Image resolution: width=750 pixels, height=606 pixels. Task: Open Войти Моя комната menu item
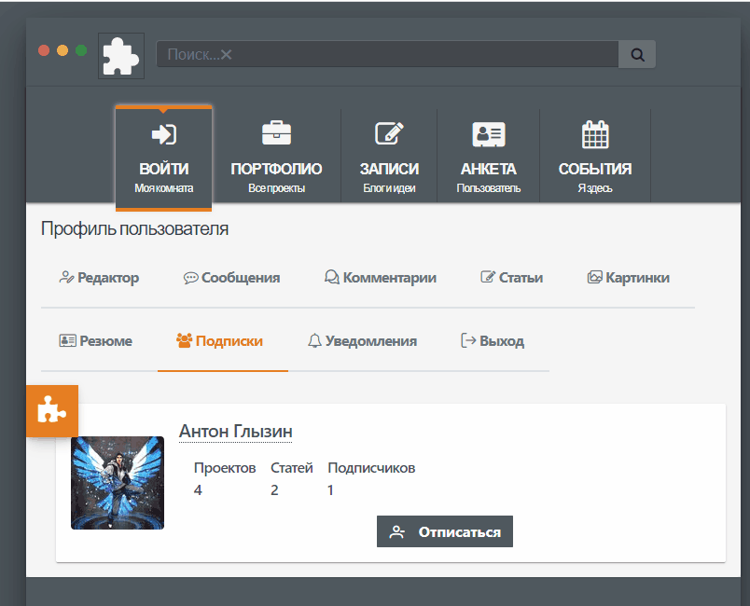(163, 158)
